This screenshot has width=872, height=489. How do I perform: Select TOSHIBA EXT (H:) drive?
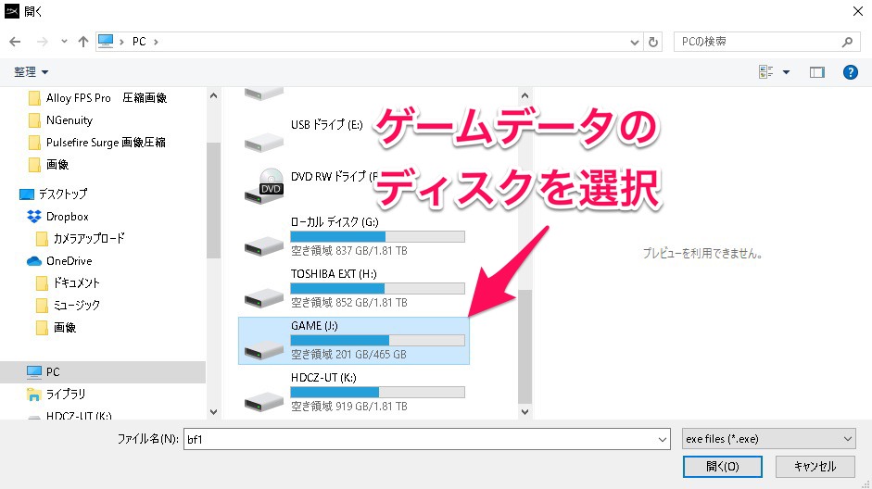coord(354,289)
